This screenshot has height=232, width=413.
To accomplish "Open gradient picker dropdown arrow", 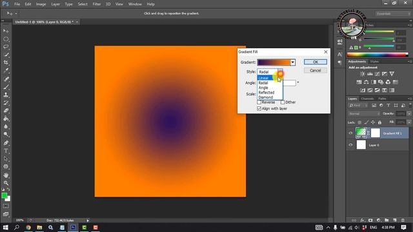I will [292, 63].
